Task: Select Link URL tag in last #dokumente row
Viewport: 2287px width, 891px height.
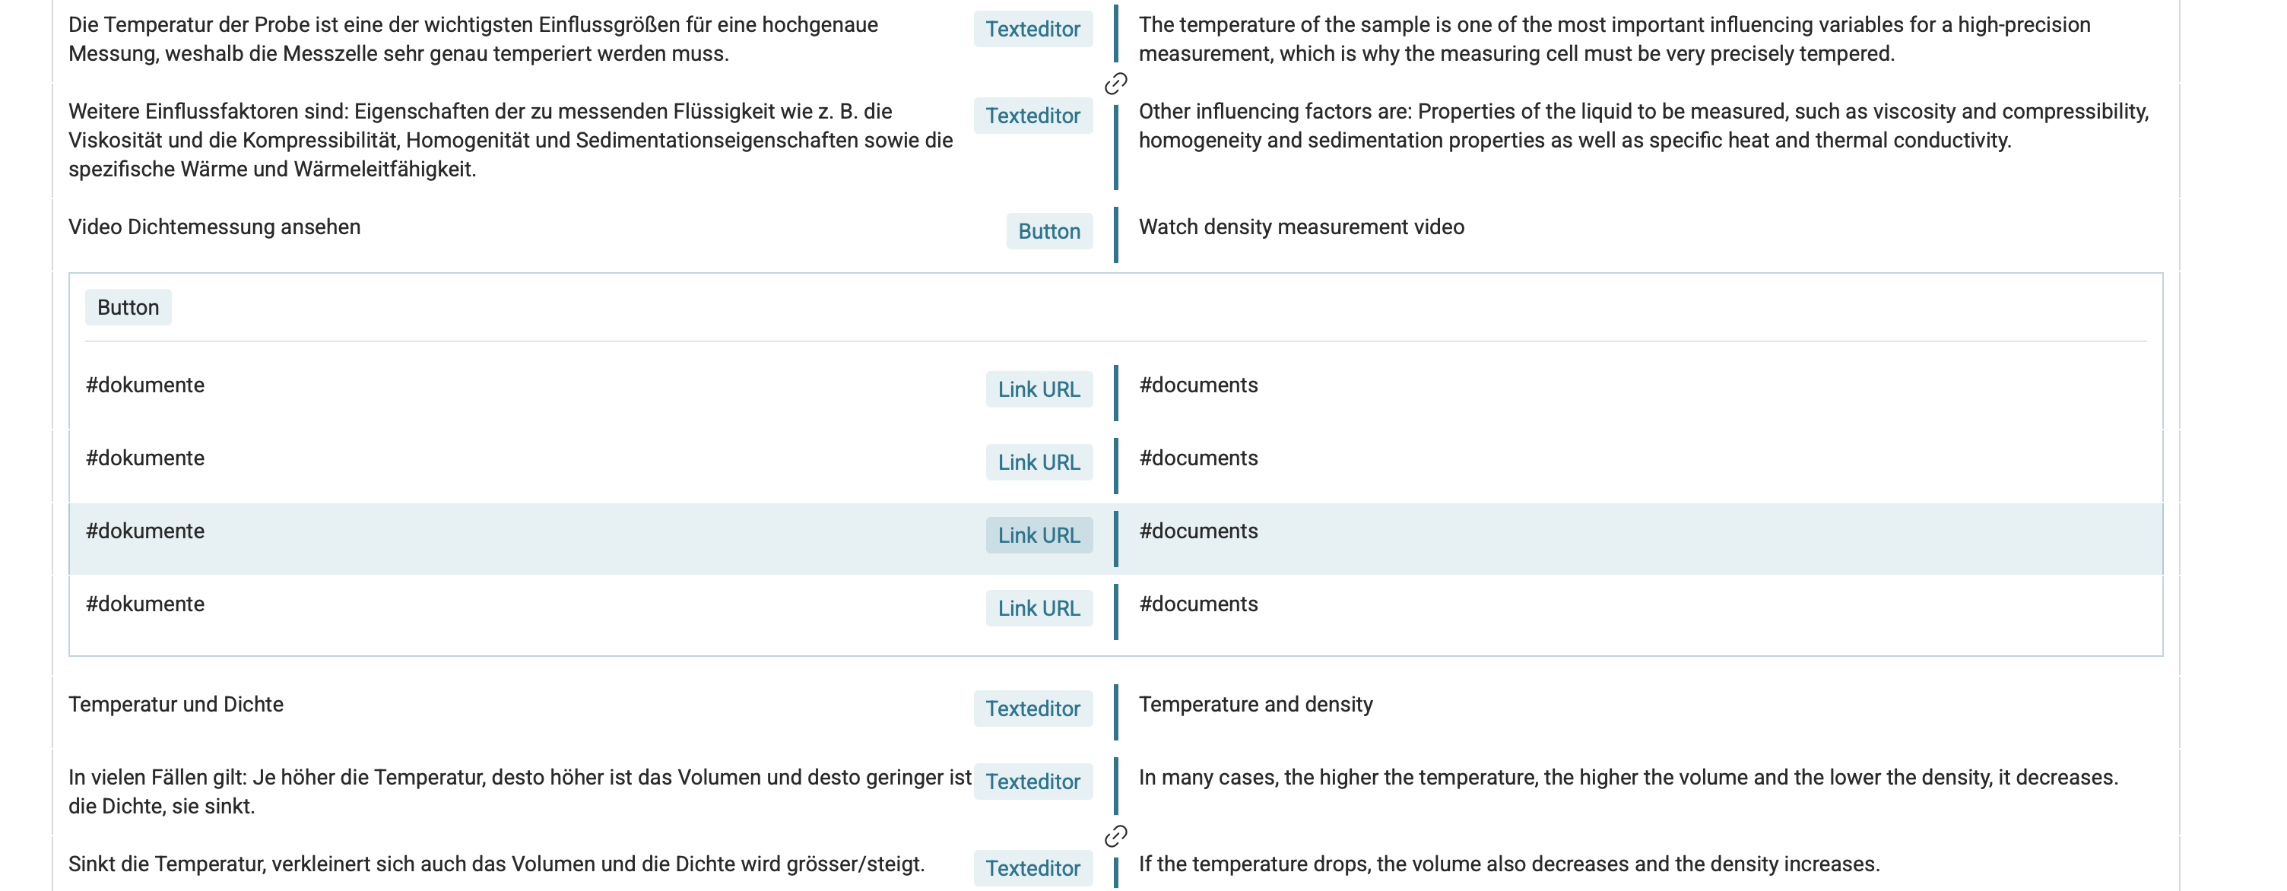Action: 1039,609
